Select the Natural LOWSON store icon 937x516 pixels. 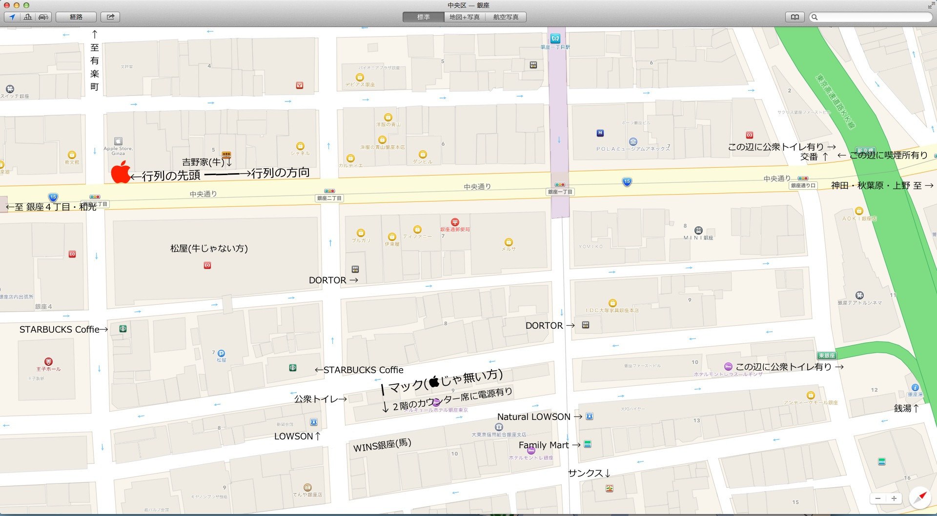pyautogui.click(x=590, y=416)
